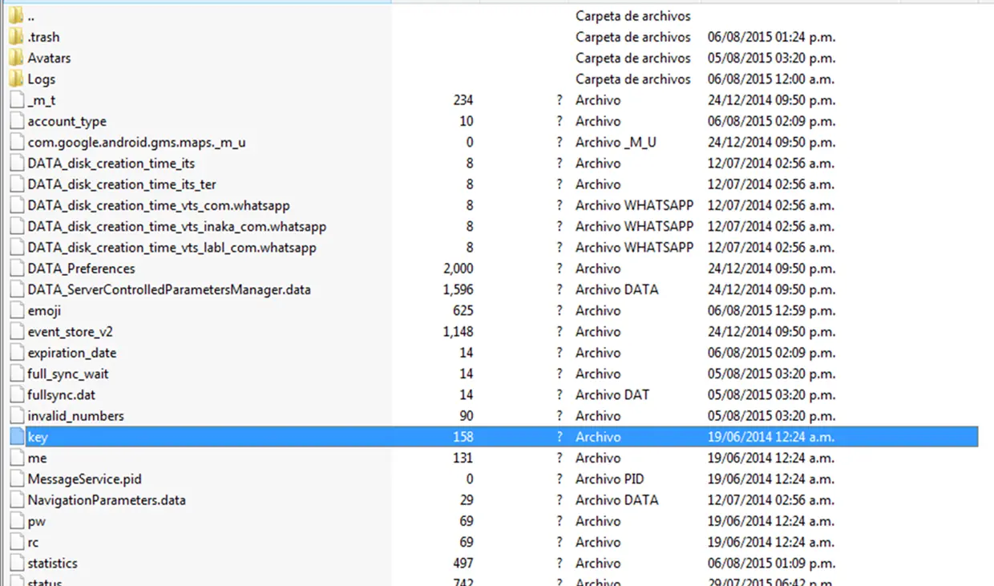Open the '.trash' folder name
994x586 pixels.
tap(43, 37)
